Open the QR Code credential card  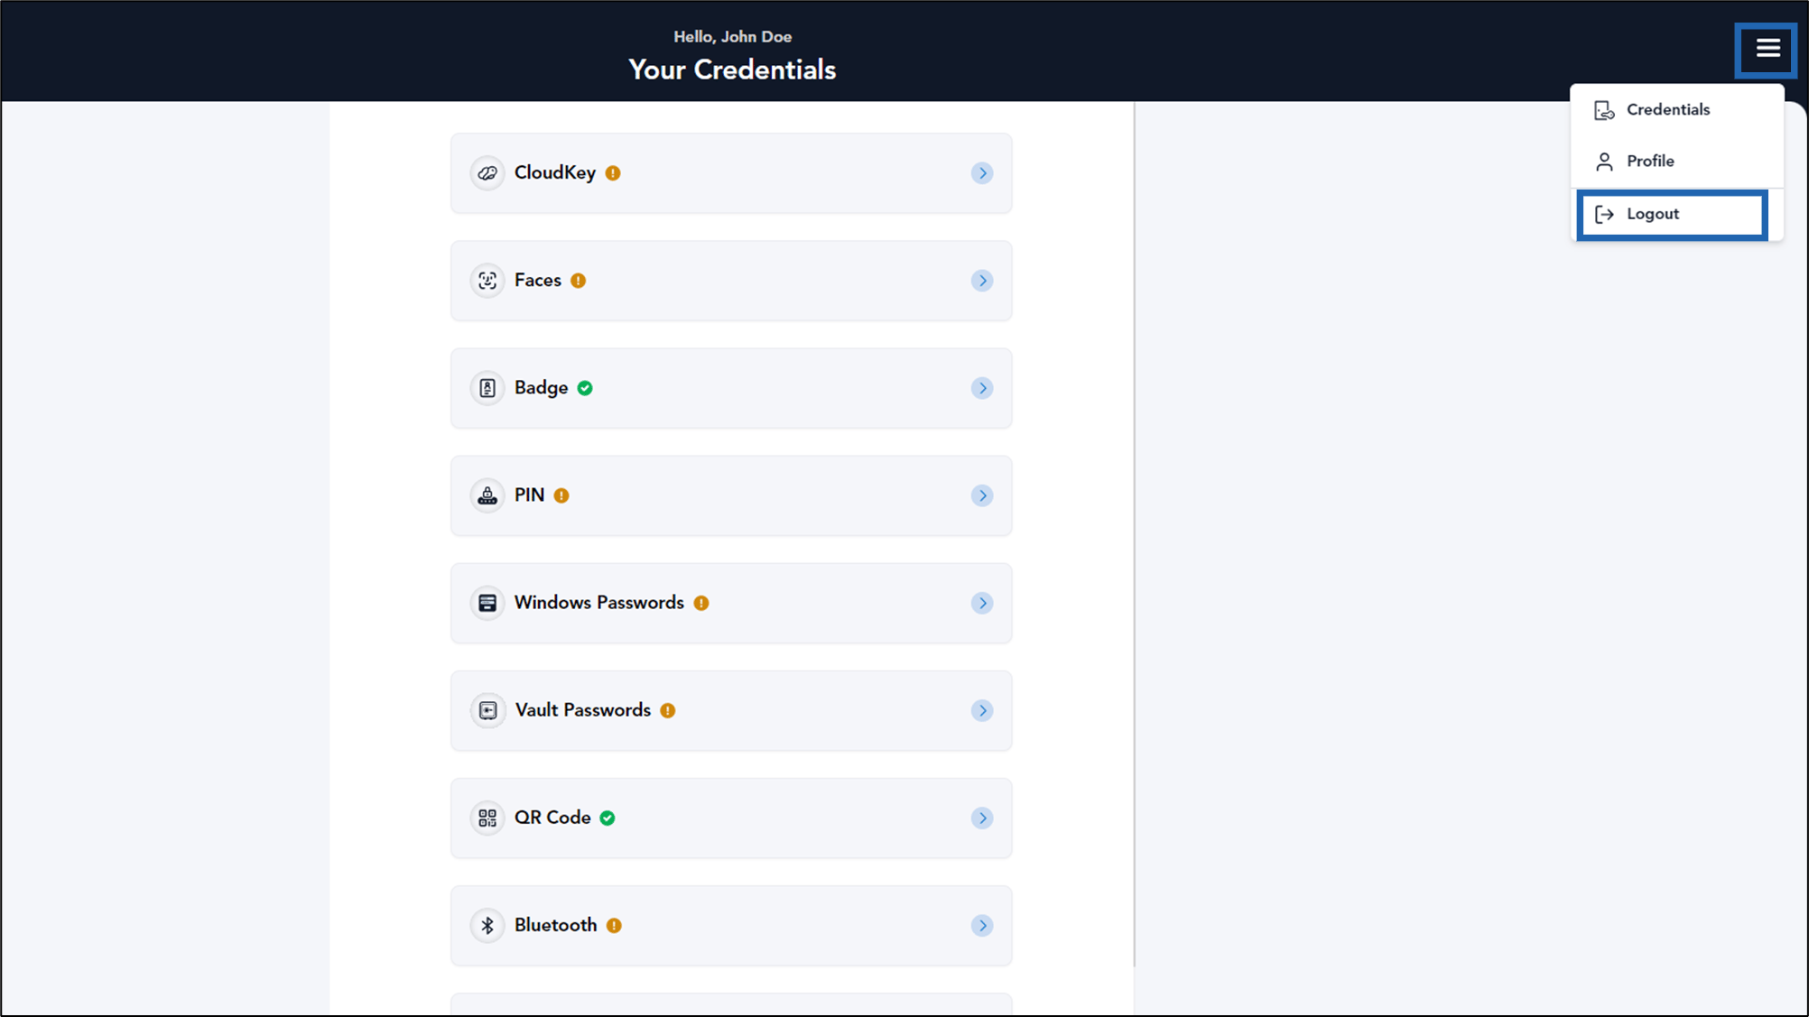click(x=731, y=818)
